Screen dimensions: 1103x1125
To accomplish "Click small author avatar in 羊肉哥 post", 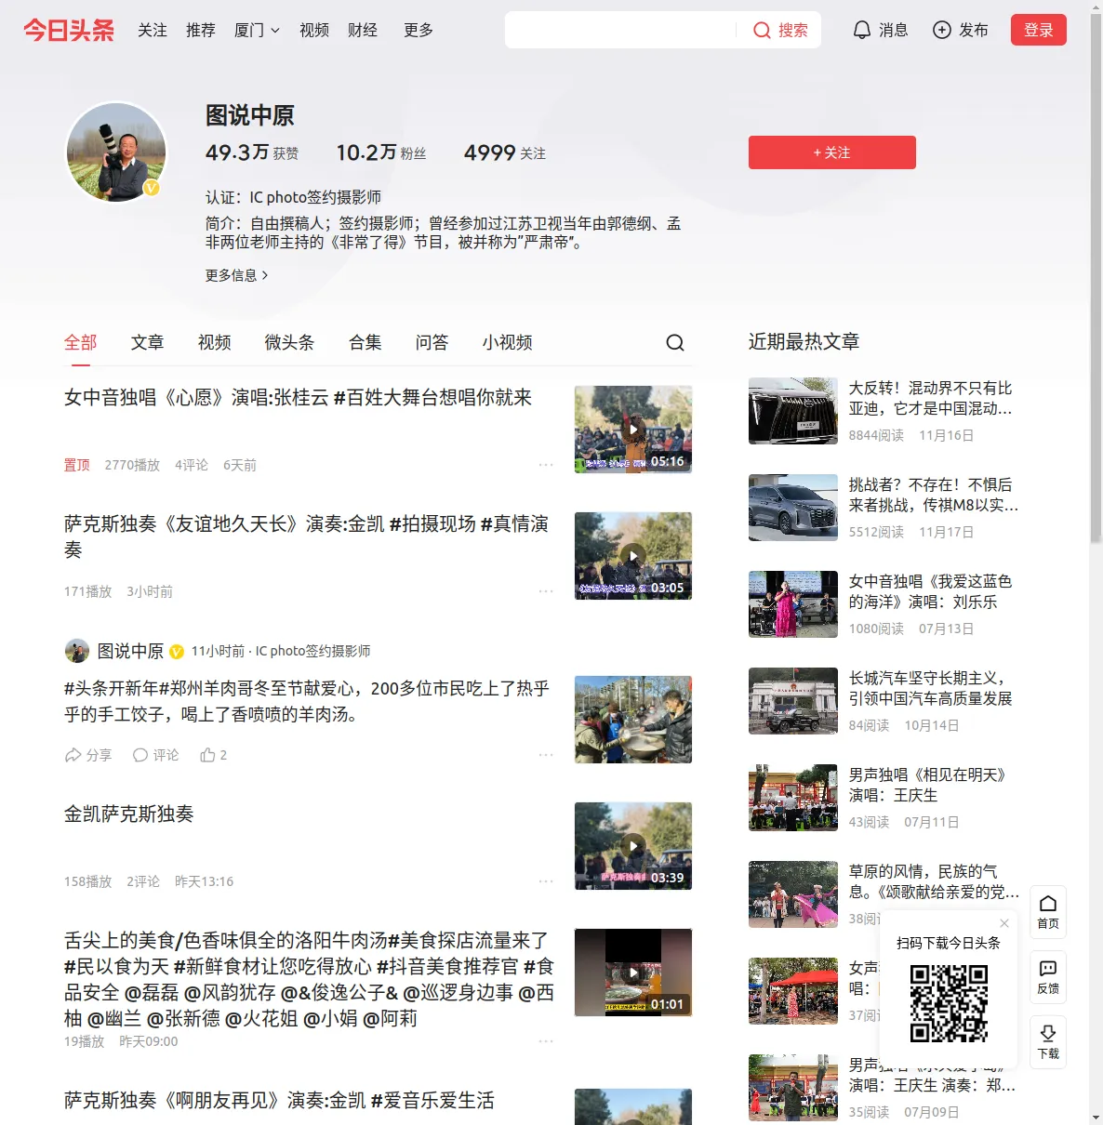I will click(x=77, y=651).
